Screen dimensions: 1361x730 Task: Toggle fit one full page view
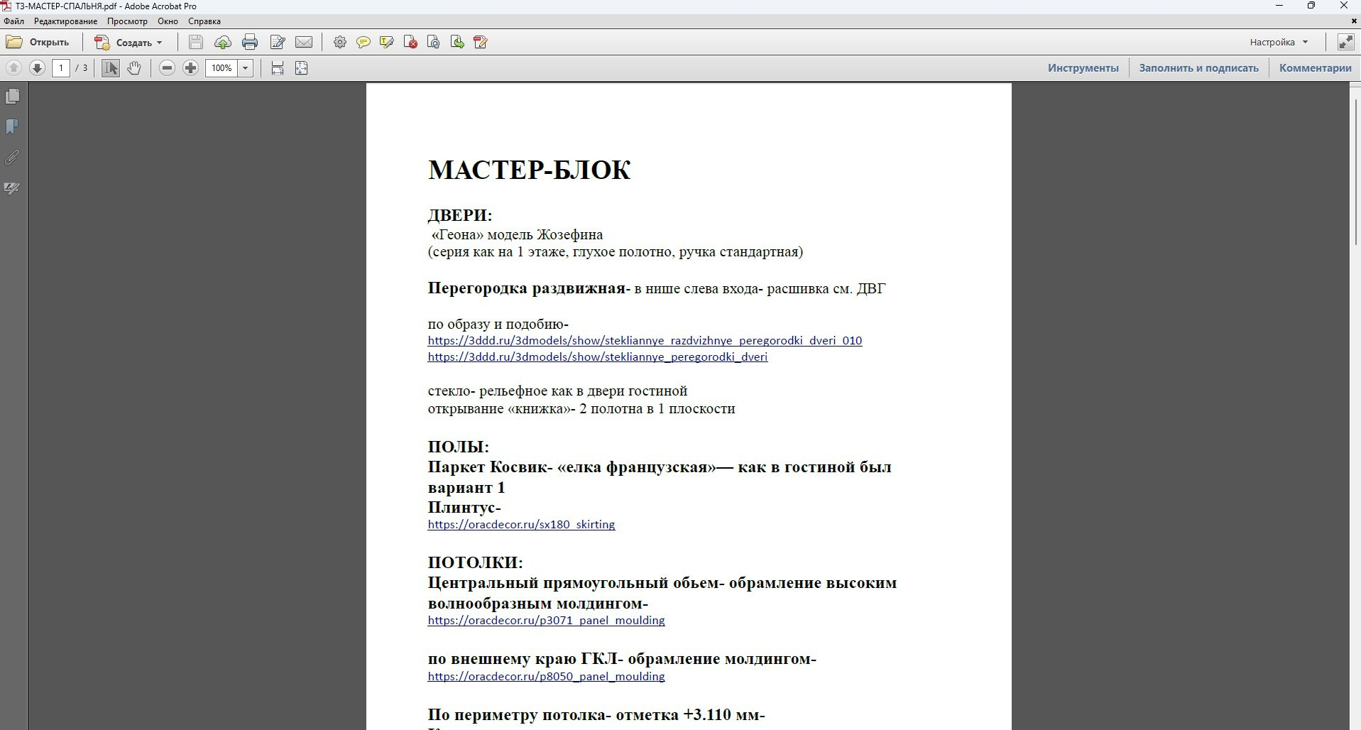coord(302,68)
